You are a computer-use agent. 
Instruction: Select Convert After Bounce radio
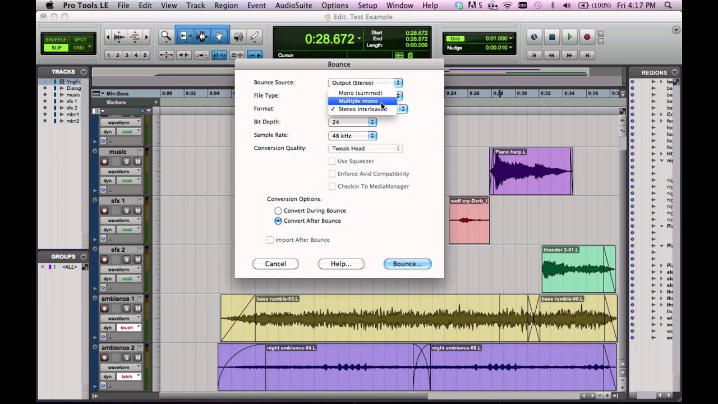pos(278,221)
